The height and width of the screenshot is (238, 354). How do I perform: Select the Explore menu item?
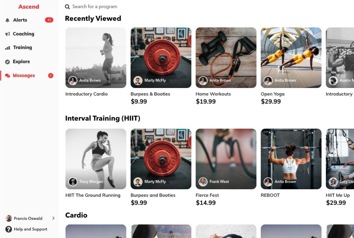(x=29, y=62)
